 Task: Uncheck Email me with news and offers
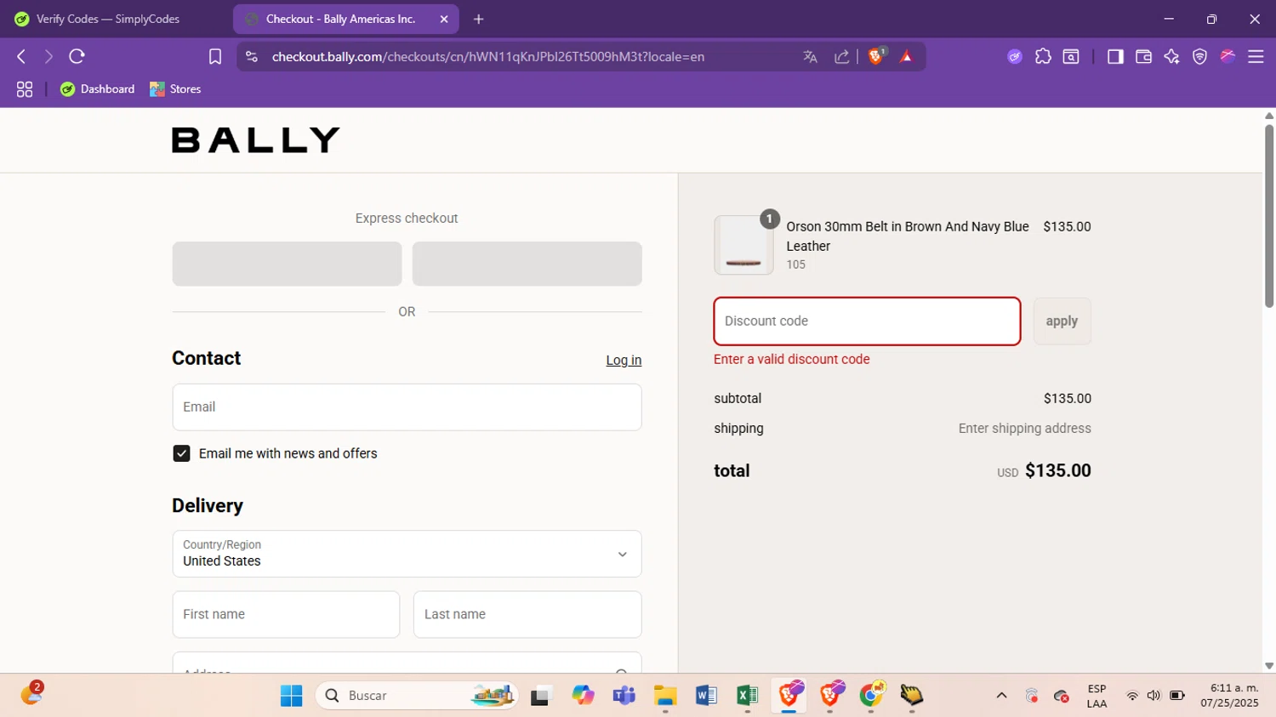tap(181, 453)
